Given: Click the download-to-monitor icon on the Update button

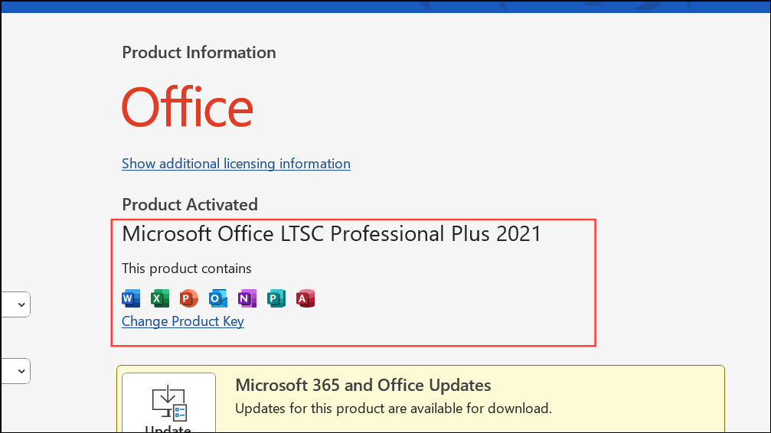Looking at the screenshot, I should pyautogui.click(x=169, y=402).
